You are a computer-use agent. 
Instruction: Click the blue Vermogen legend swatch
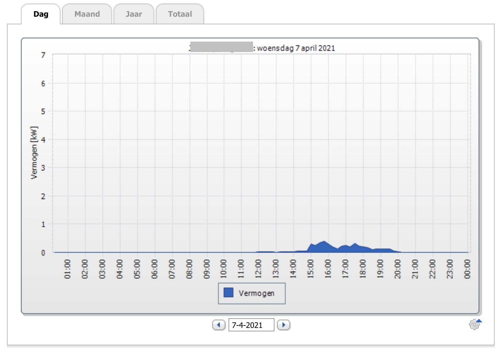tap(229, 293)
